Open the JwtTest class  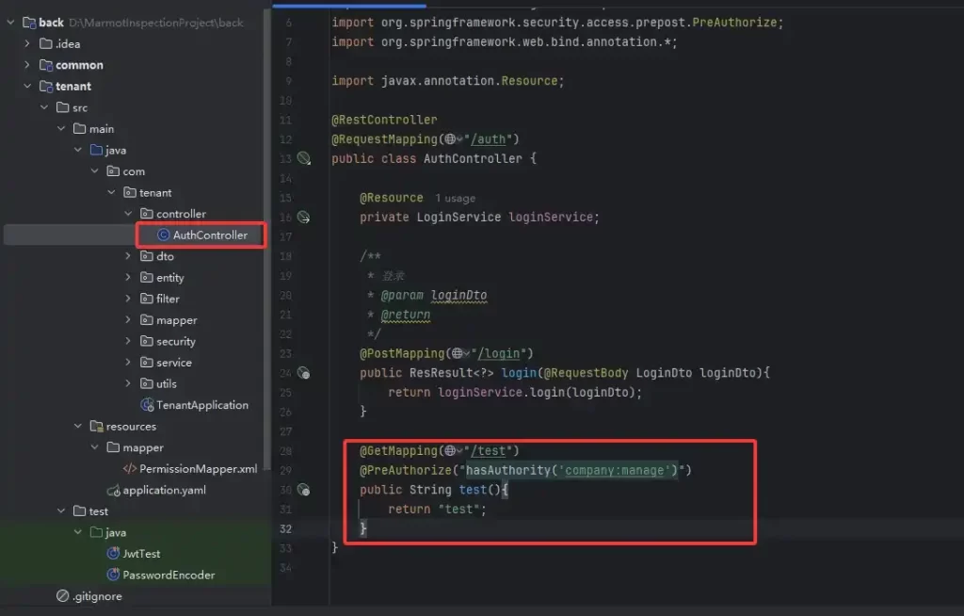[x=141, y=554]
